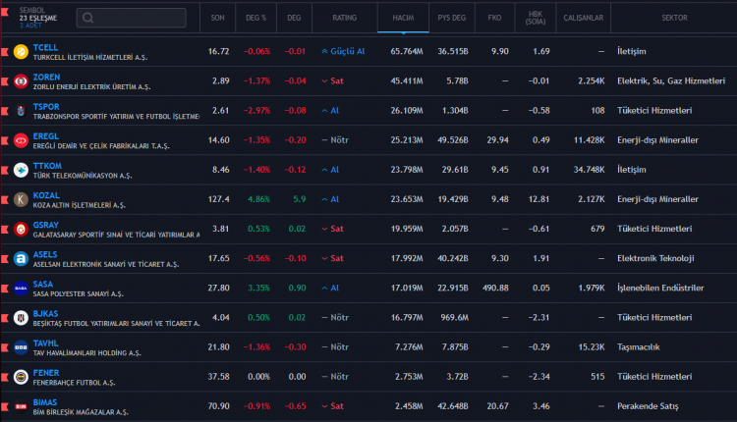The image size is (737, 422).
Task: Open the TTKOM ticker link
Action: click(x=47, y=166)
